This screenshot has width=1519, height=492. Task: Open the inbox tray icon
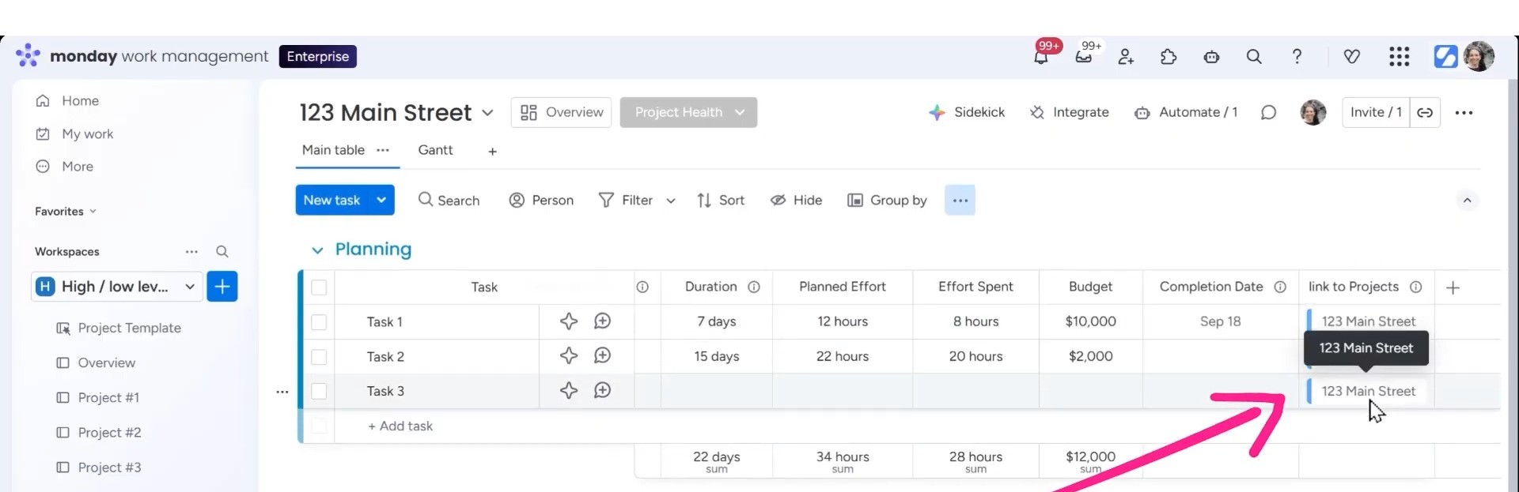point(1084,57)
